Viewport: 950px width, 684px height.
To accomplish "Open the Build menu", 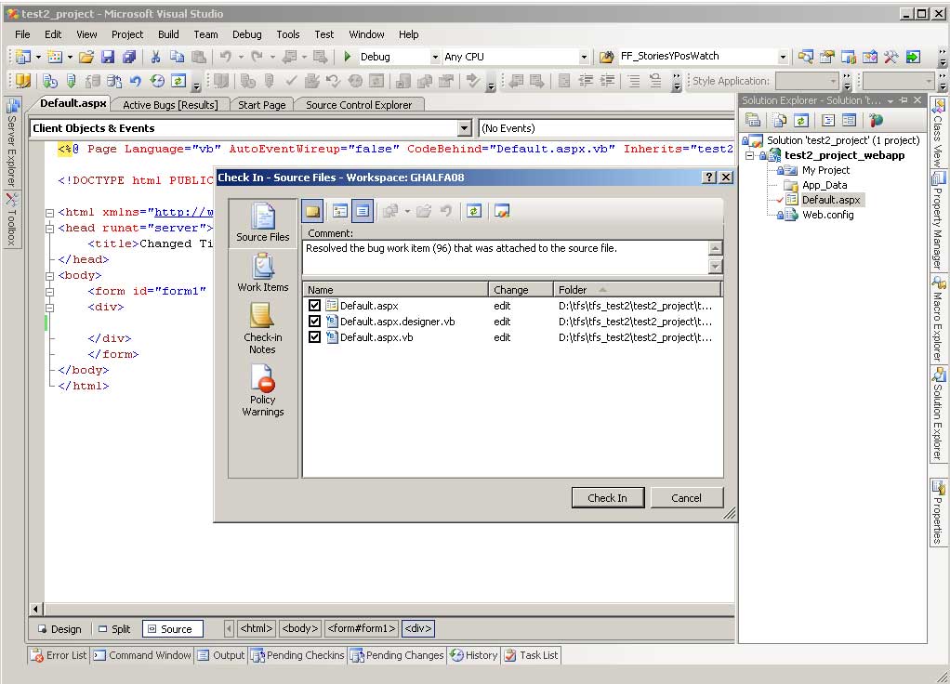I will click(168, 34).
